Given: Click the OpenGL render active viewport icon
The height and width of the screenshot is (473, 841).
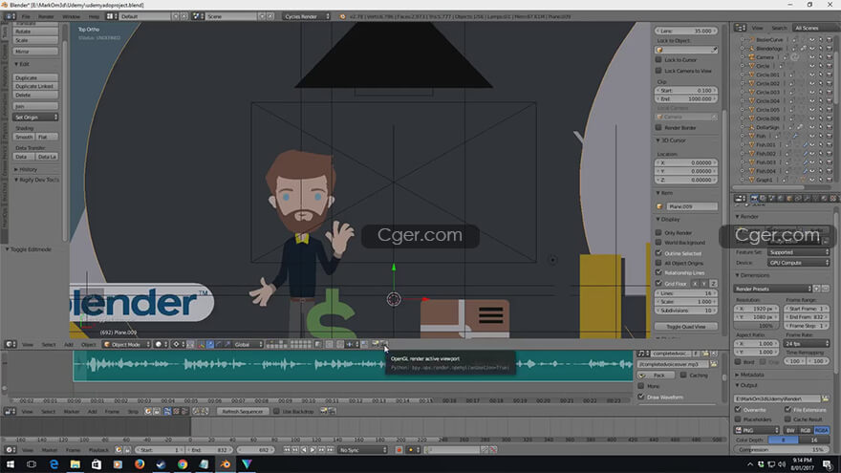Looking at the screenshot, I should click(x=376, y=344).
